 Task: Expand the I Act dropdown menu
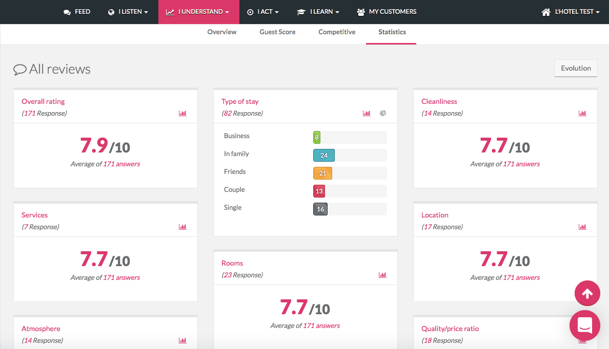[263, 12]
